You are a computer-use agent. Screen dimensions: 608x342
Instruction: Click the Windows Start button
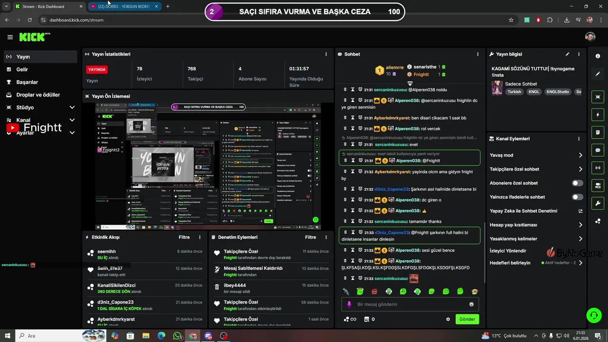8,336
